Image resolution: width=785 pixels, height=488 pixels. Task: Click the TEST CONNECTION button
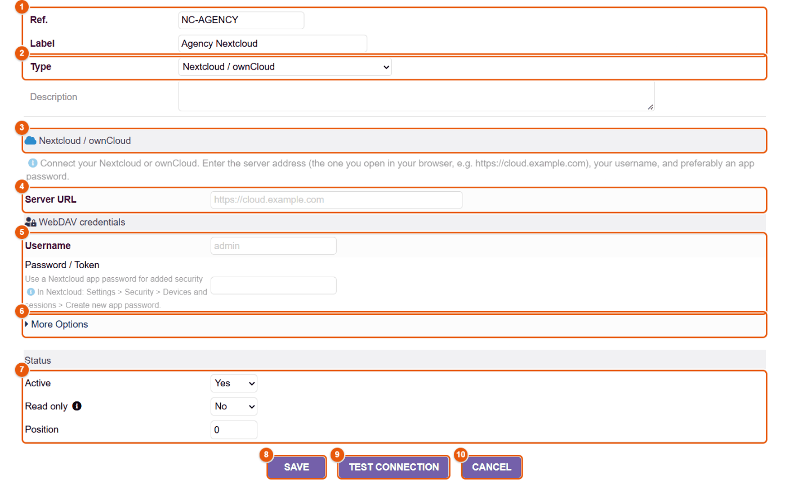tap(394, 467)
